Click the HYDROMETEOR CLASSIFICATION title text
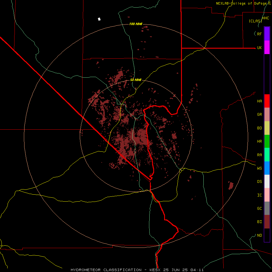Screen dimensions: 272x272 pos(106,270)
